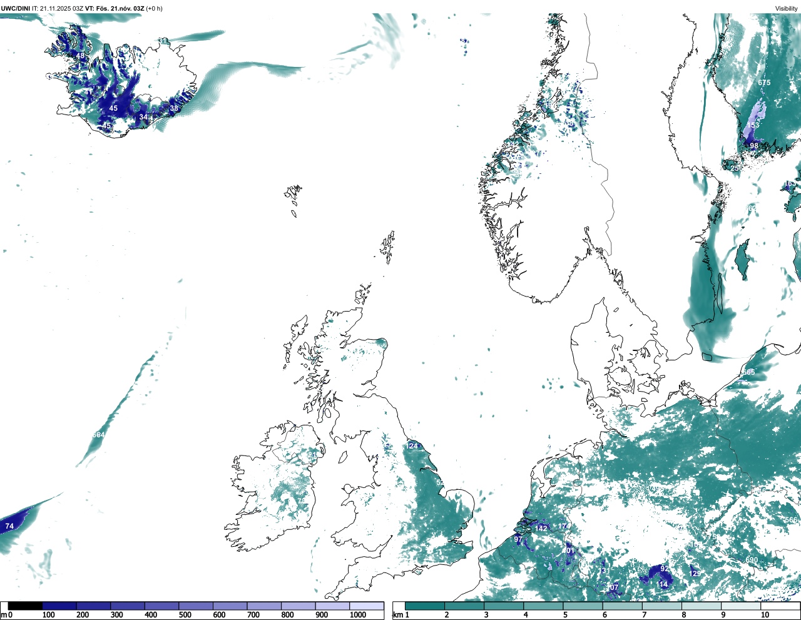Click the '124' visibility value on England's east coast
The height and width of the screenshot is (620, 801).
click(412, 445)
